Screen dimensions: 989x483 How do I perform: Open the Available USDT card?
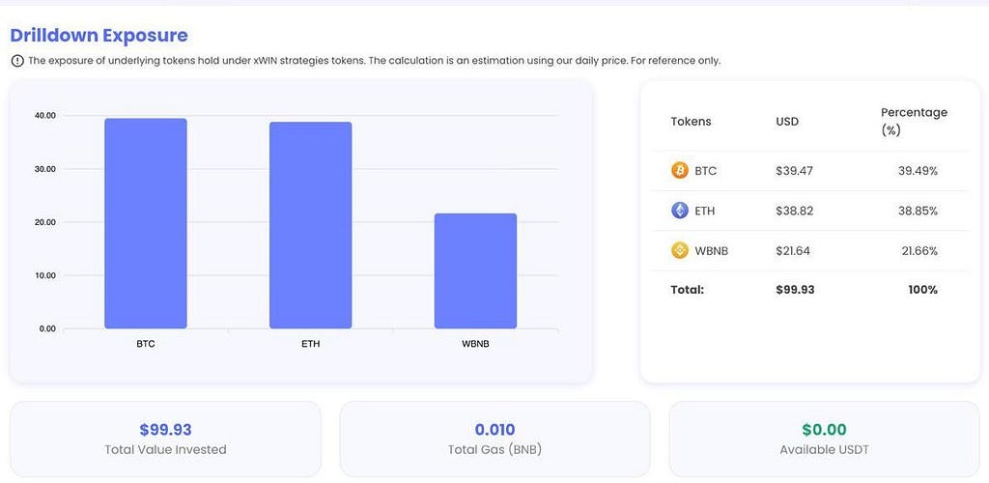pos(824,439)
